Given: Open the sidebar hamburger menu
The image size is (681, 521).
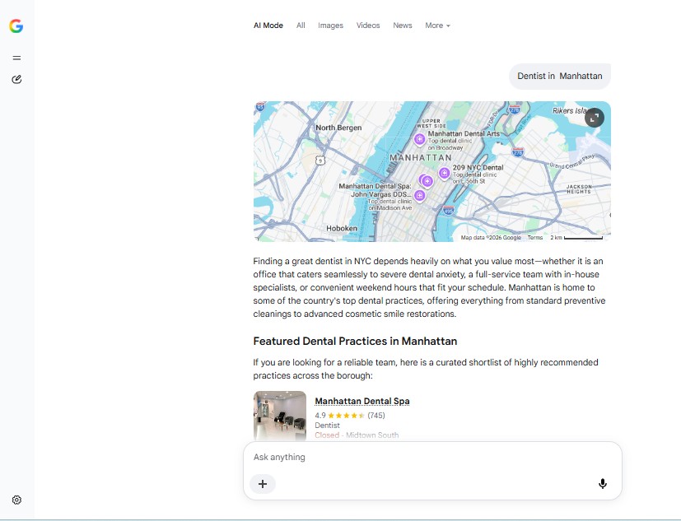Looking at the screenshot, I should pyautogui.click(x=16, y=58).
